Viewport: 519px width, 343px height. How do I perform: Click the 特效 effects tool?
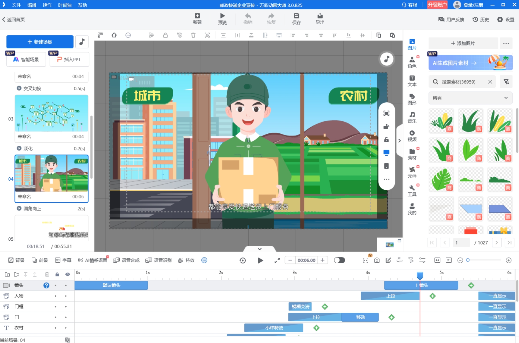click(186, 260)
